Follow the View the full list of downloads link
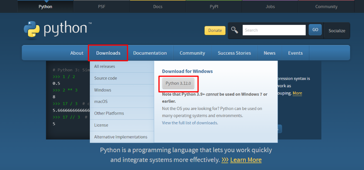Image resolution: width=364 pixels, height=170 pixels. 190,123
